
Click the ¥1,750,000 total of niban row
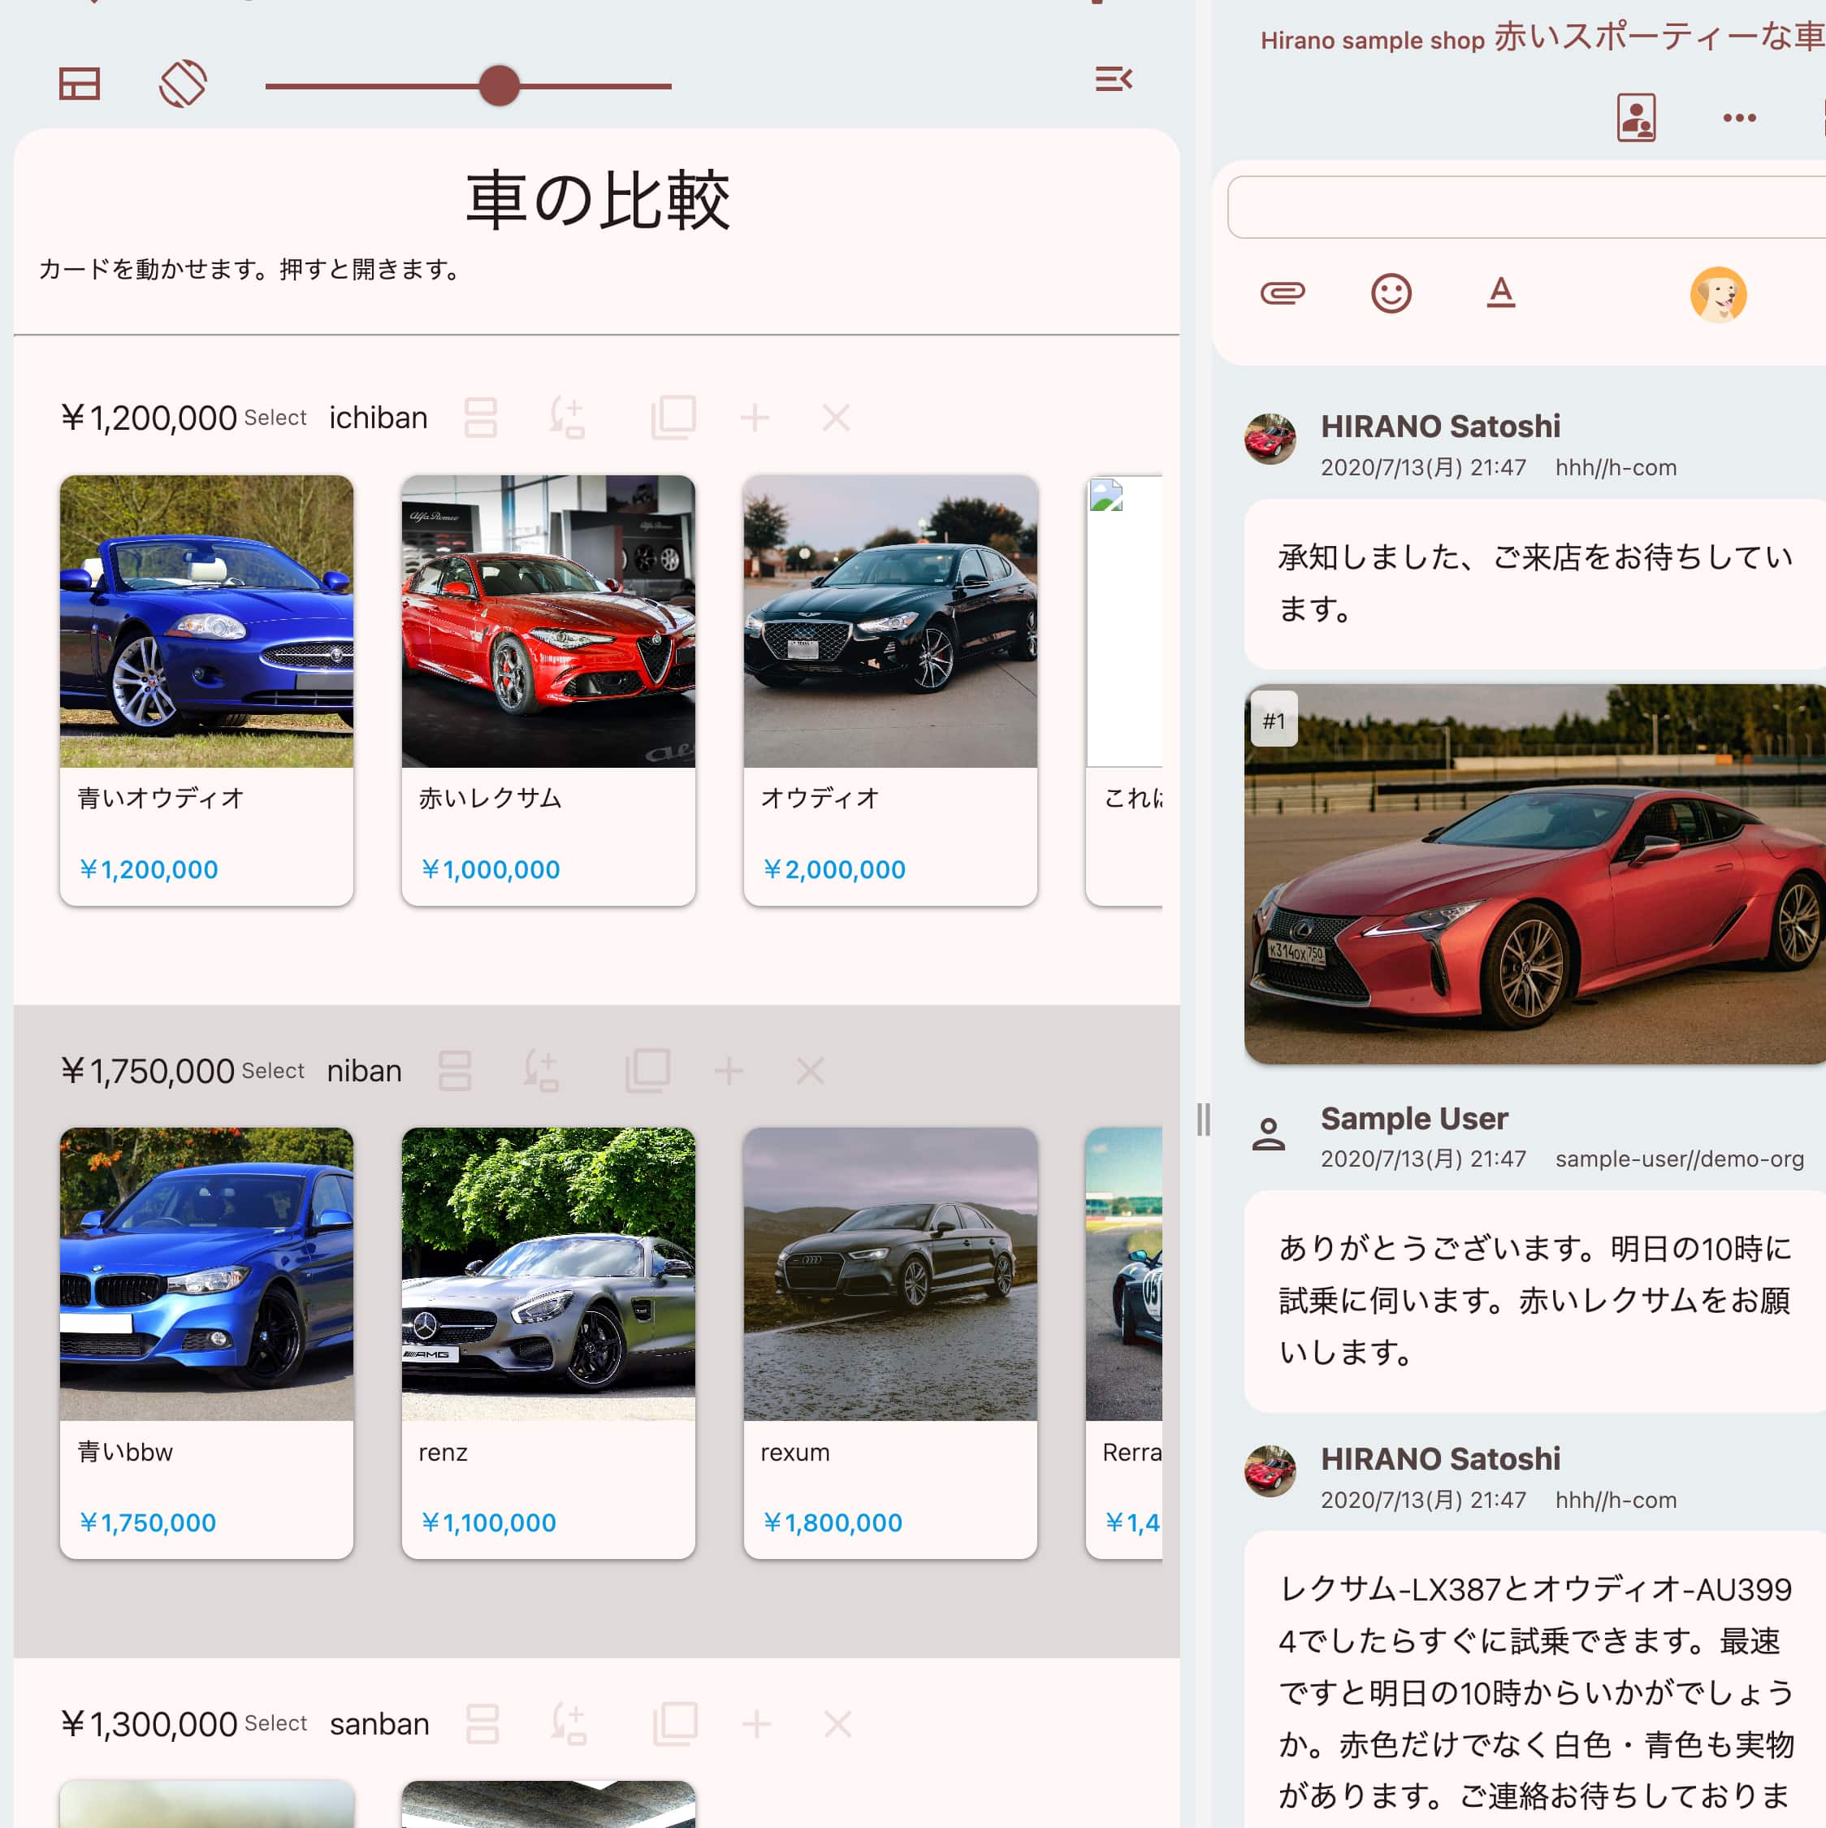click(x=148, y=1071)
